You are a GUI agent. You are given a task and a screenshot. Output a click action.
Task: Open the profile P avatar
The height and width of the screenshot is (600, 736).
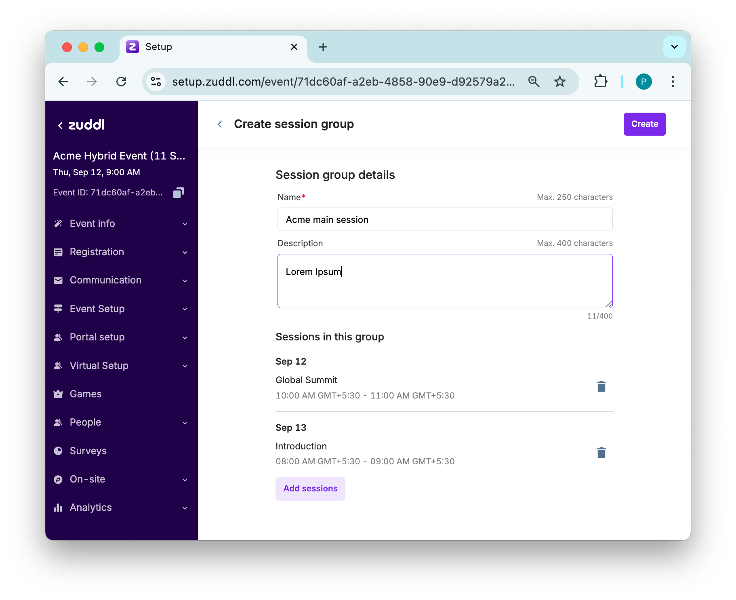[x=643, y=82]
